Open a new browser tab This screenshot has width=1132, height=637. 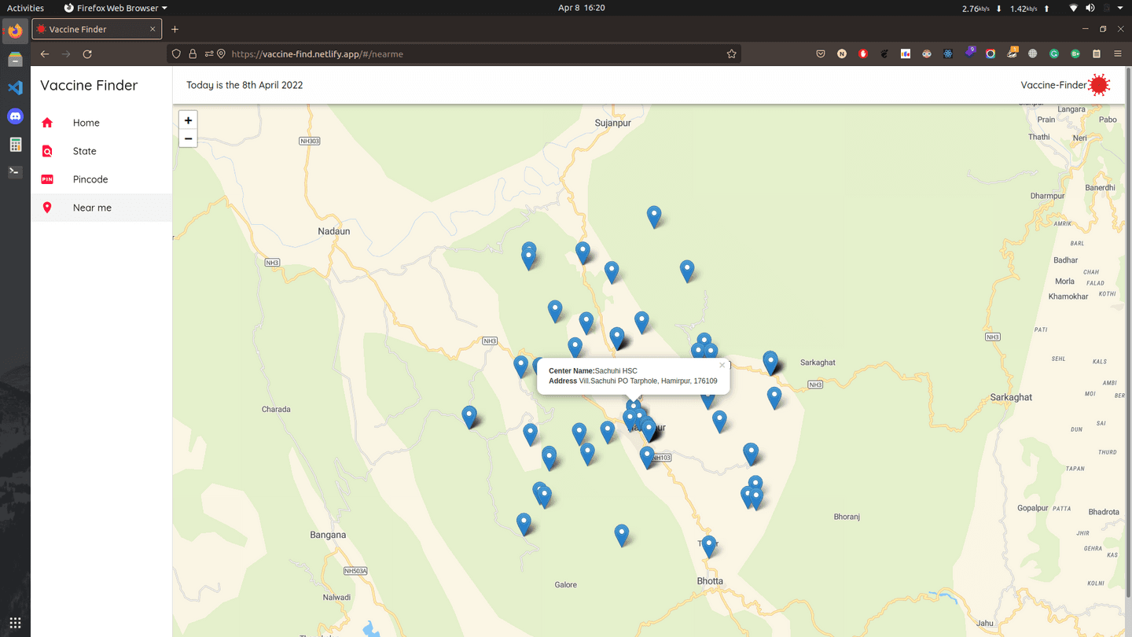point(175,29)
